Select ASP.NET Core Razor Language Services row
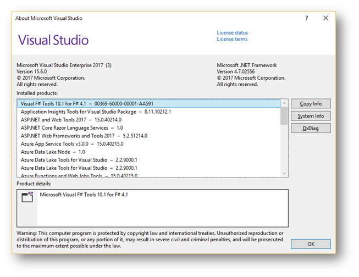The image size is (359, 277). point(149,128)
